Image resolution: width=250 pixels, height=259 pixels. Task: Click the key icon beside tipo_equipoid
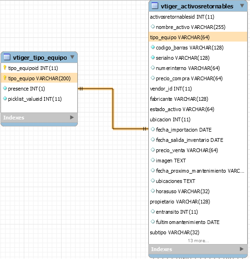pyautogui.click(x=5, y=68)
